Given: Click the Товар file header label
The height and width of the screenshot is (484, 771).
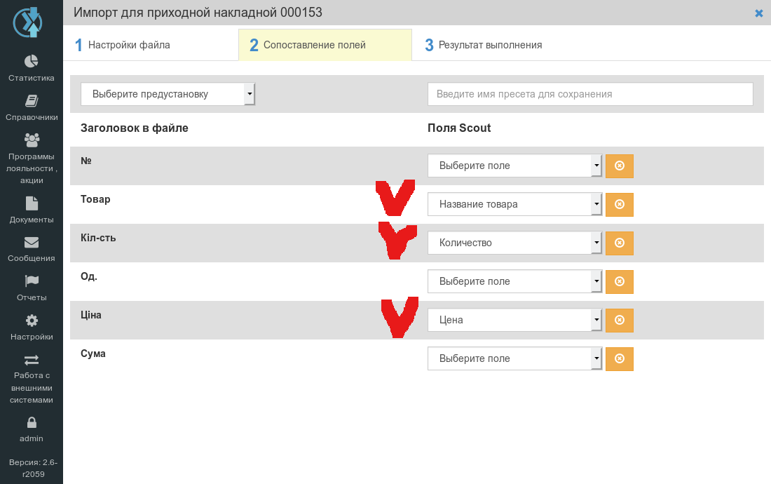Looking at the screenshot, I should (x=95, y=199).
